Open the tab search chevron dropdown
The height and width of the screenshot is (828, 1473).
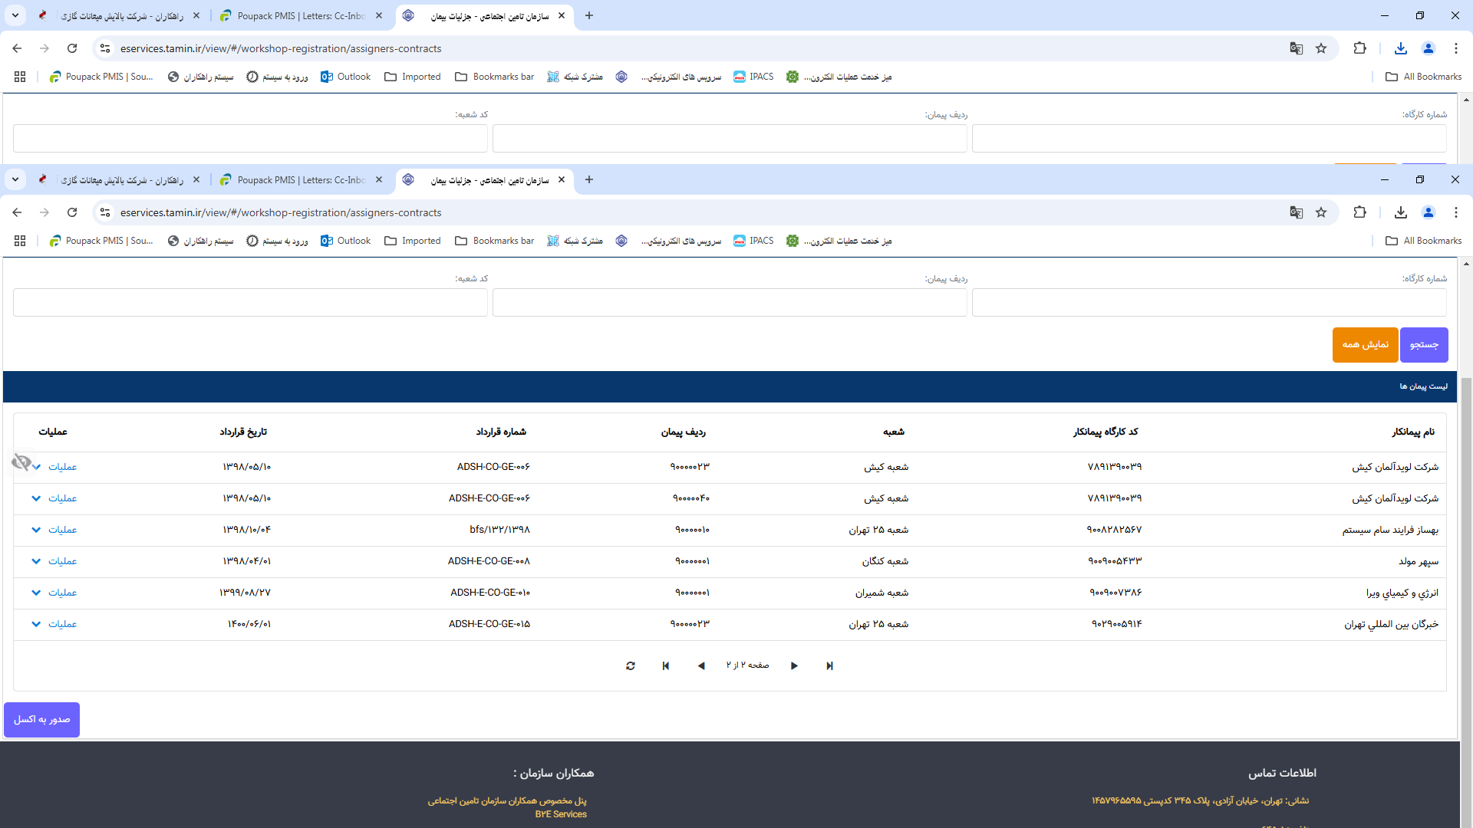click(15, 179)
